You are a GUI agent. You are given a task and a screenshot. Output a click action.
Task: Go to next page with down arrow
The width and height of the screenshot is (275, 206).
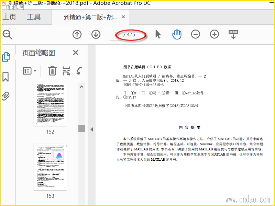tap(96, 34)
